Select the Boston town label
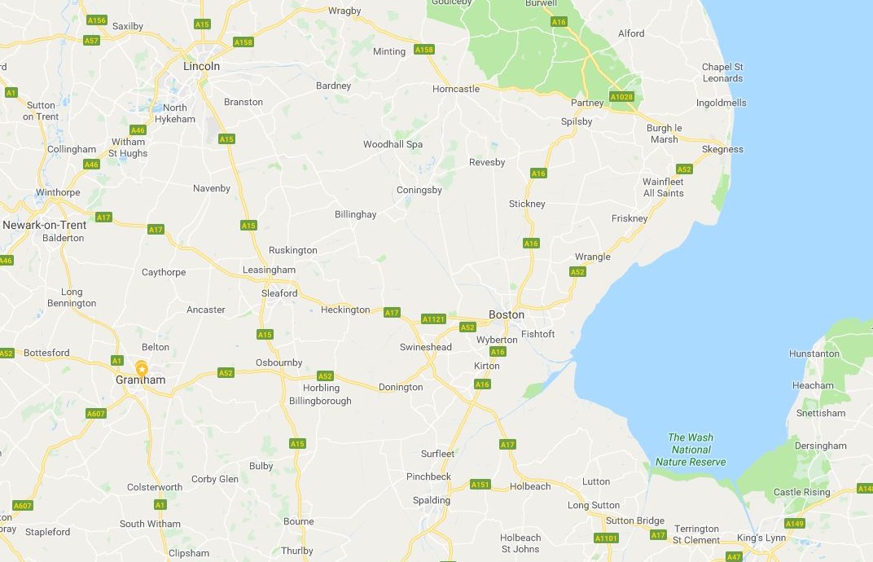 click(x=506, y=314)
